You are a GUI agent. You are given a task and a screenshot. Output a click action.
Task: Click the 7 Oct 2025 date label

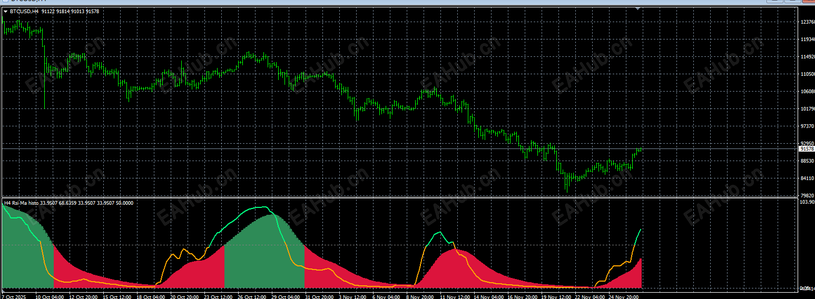pos(14,296)
